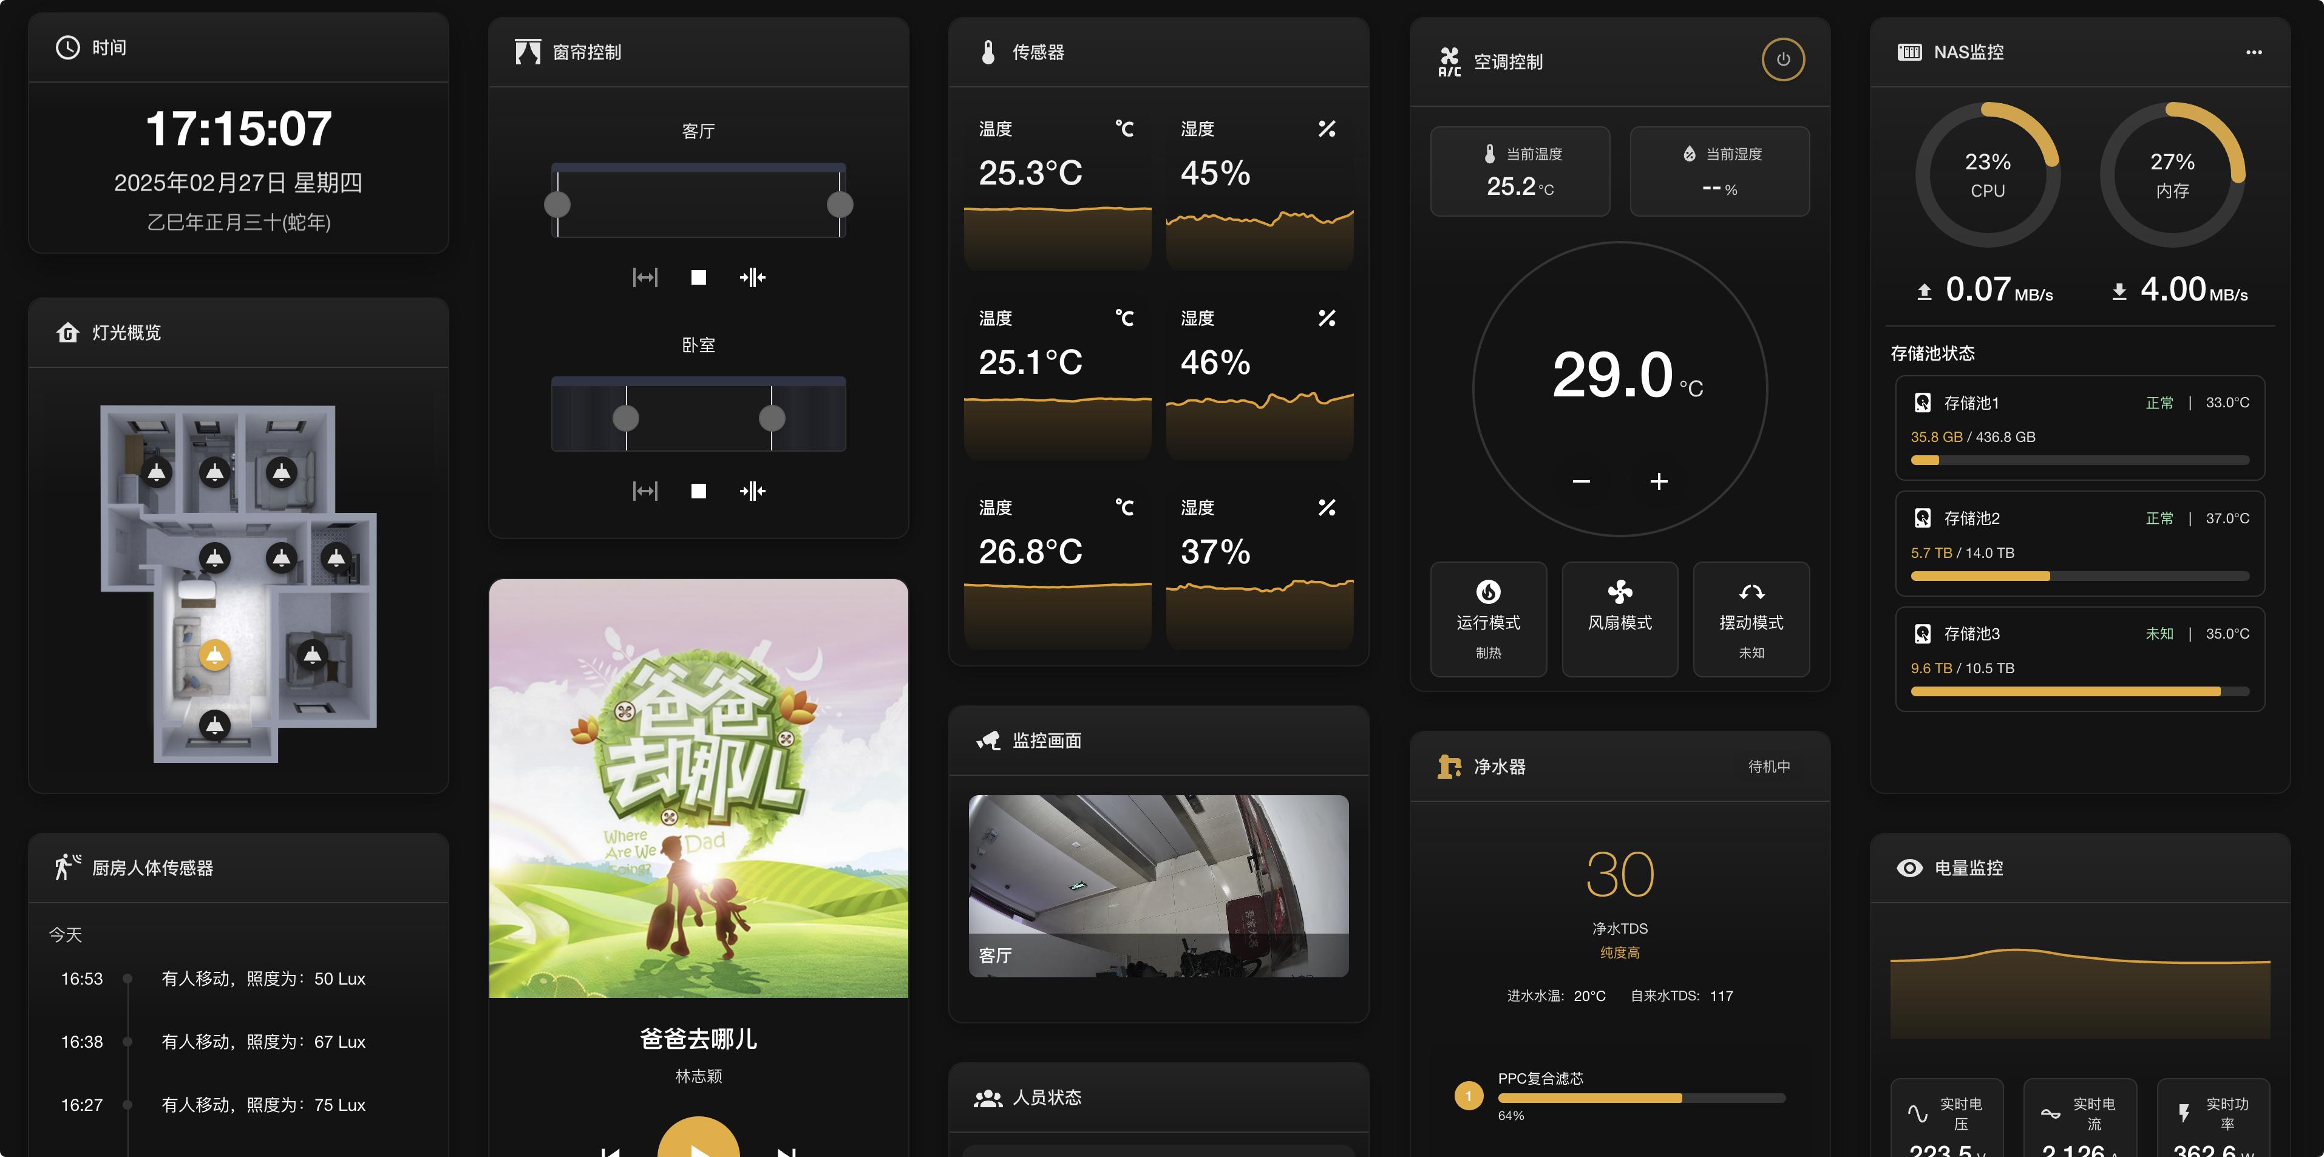Toggle the air conditioner power button
Image resolution: width=2324 pixels, height=1157 pixels.
[1782, 59]
